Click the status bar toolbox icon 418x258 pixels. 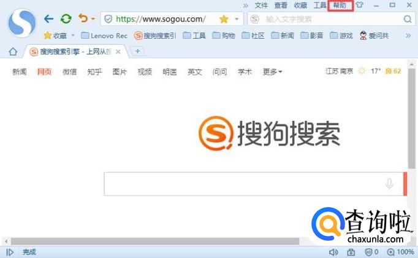(x=351, y=252)
